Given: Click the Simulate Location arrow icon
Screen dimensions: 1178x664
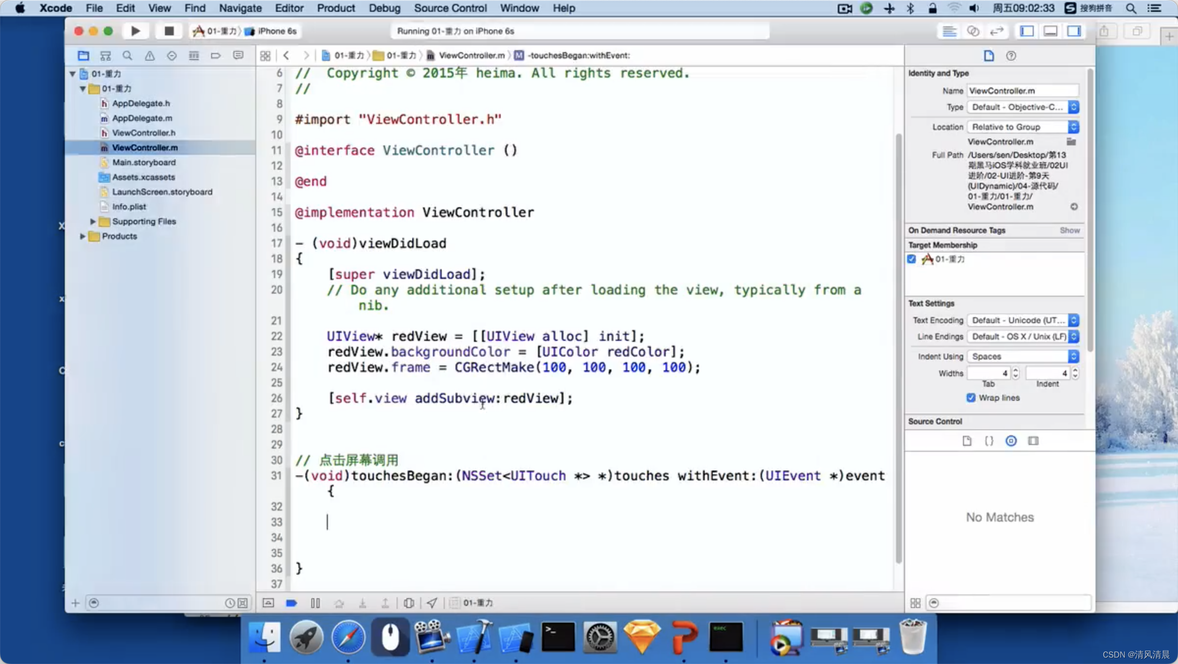Looking at the screenshot, I should click(x=431, y=603).
